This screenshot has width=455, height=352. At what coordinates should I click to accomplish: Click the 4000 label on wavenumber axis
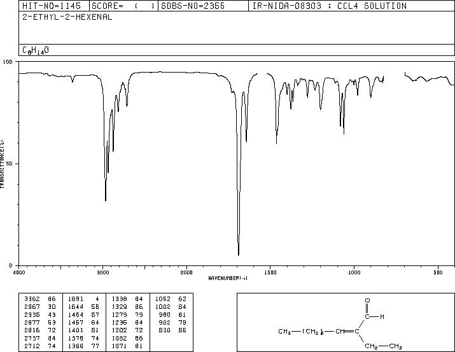point(19,272)
